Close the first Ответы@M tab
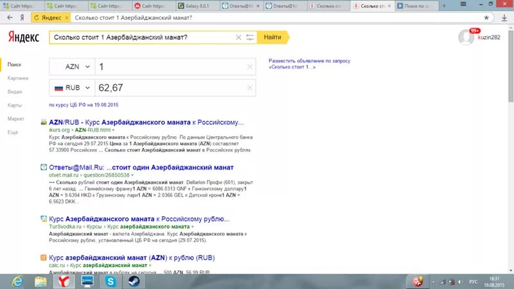This screenshot has height=289, width=514. point(258,6)
